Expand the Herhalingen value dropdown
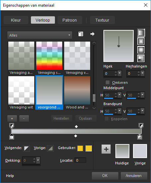 pyautogui.click(x=143, y=73)
